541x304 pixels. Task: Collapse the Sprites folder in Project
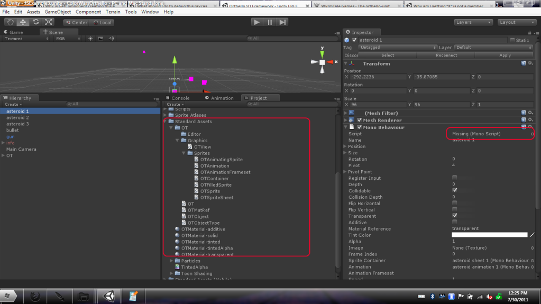coord(184,153)
